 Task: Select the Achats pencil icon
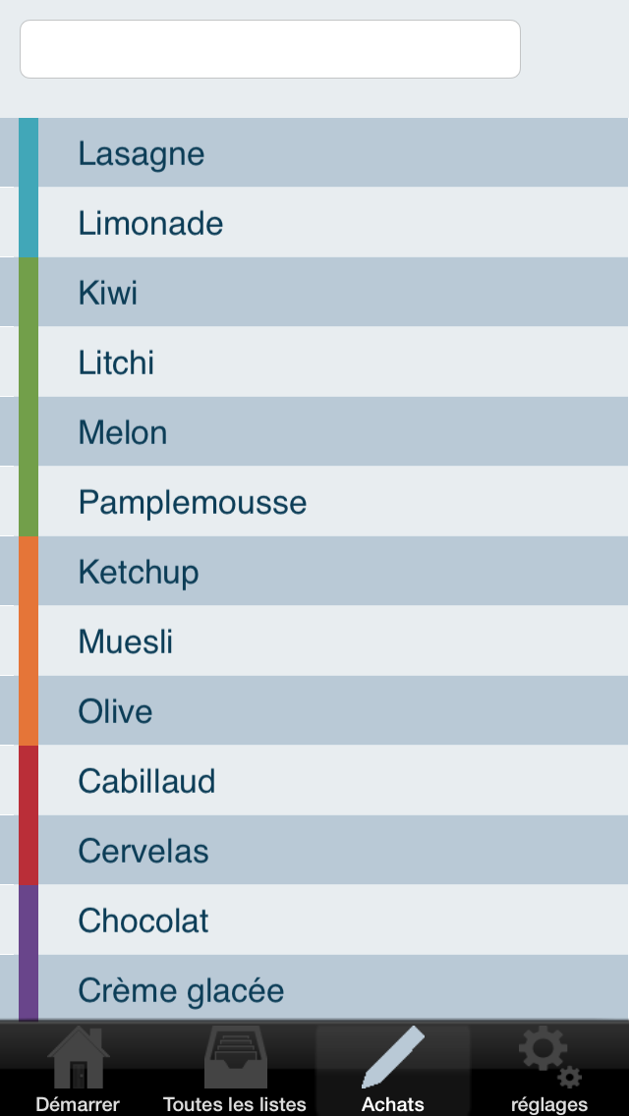tap(393, 1058)
